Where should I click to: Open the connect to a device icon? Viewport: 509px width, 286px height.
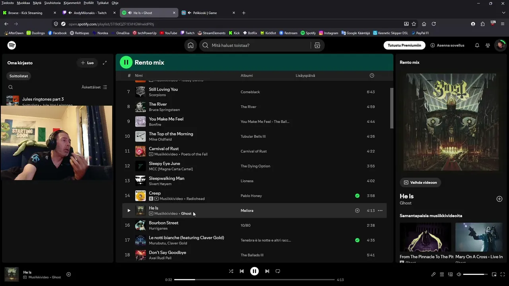[x=450, y=274]
